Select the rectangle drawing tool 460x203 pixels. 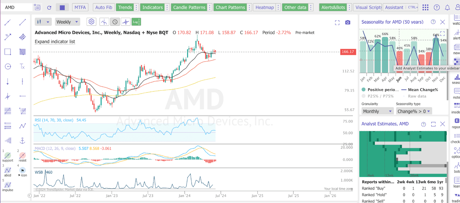(x=8, y=52)
